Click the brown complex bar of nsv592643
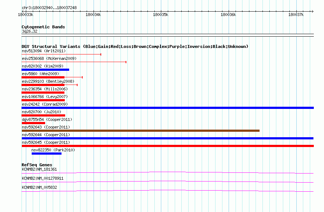The image size is (324, 212). [141, 131]
